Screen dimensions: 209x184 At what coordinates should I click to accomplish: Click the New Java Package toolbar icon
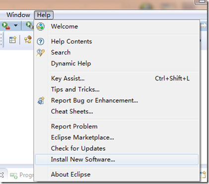coord(13,40)
